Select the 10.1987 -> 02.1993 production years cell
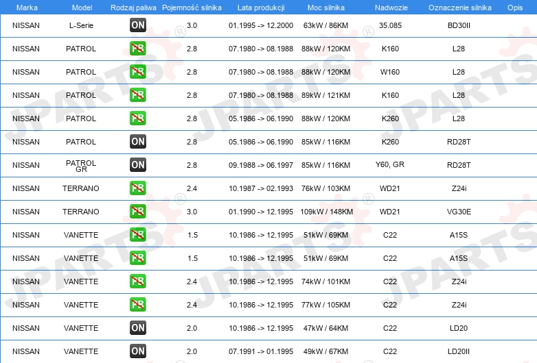The height and width of the screenshot is (363, 537). 261,188
